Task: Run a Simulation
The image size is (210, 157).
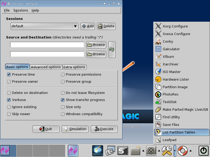Action: [75, 129]
